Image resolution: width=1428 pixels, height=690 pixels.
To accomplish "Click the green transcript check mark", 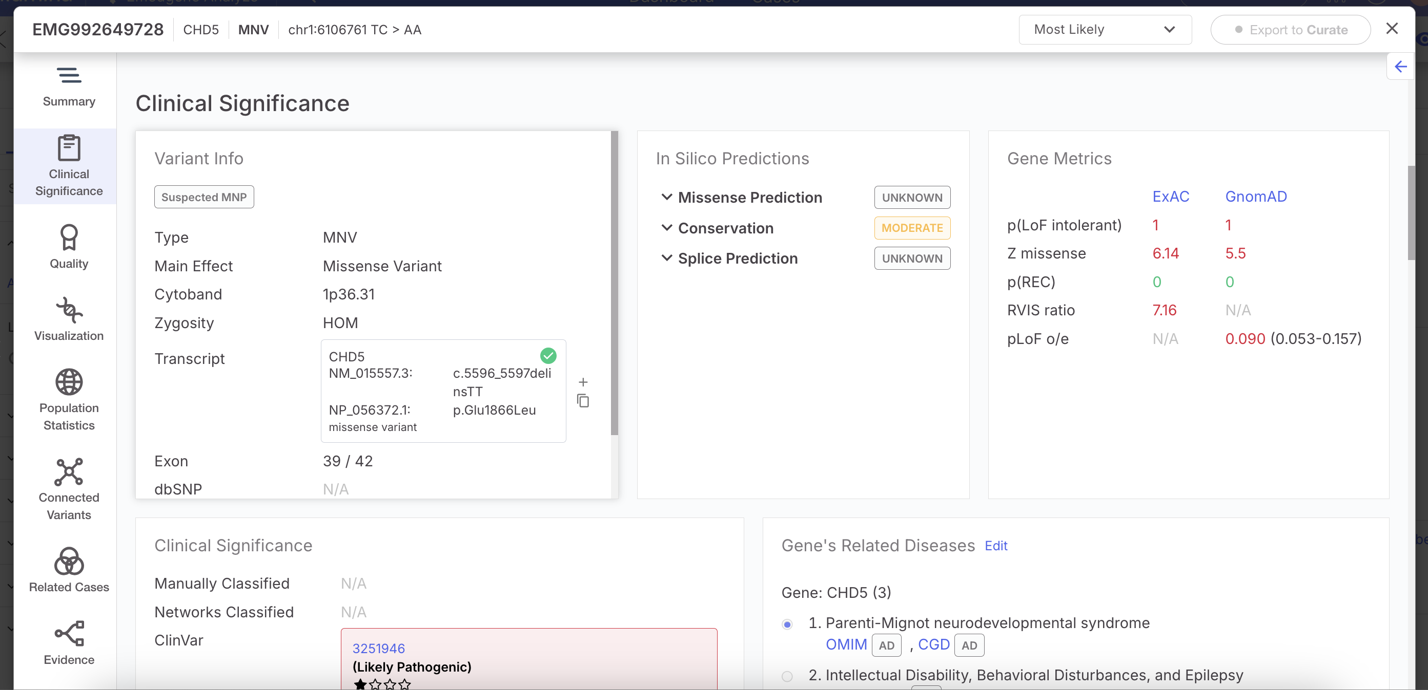I will pyautogui.click(x=548, y=356).
